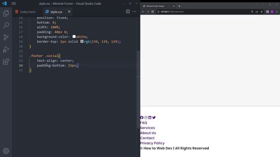The width and height of the screenshot is (280, 157).
Task: Close the style.css tab
Action: pos(69,12)
